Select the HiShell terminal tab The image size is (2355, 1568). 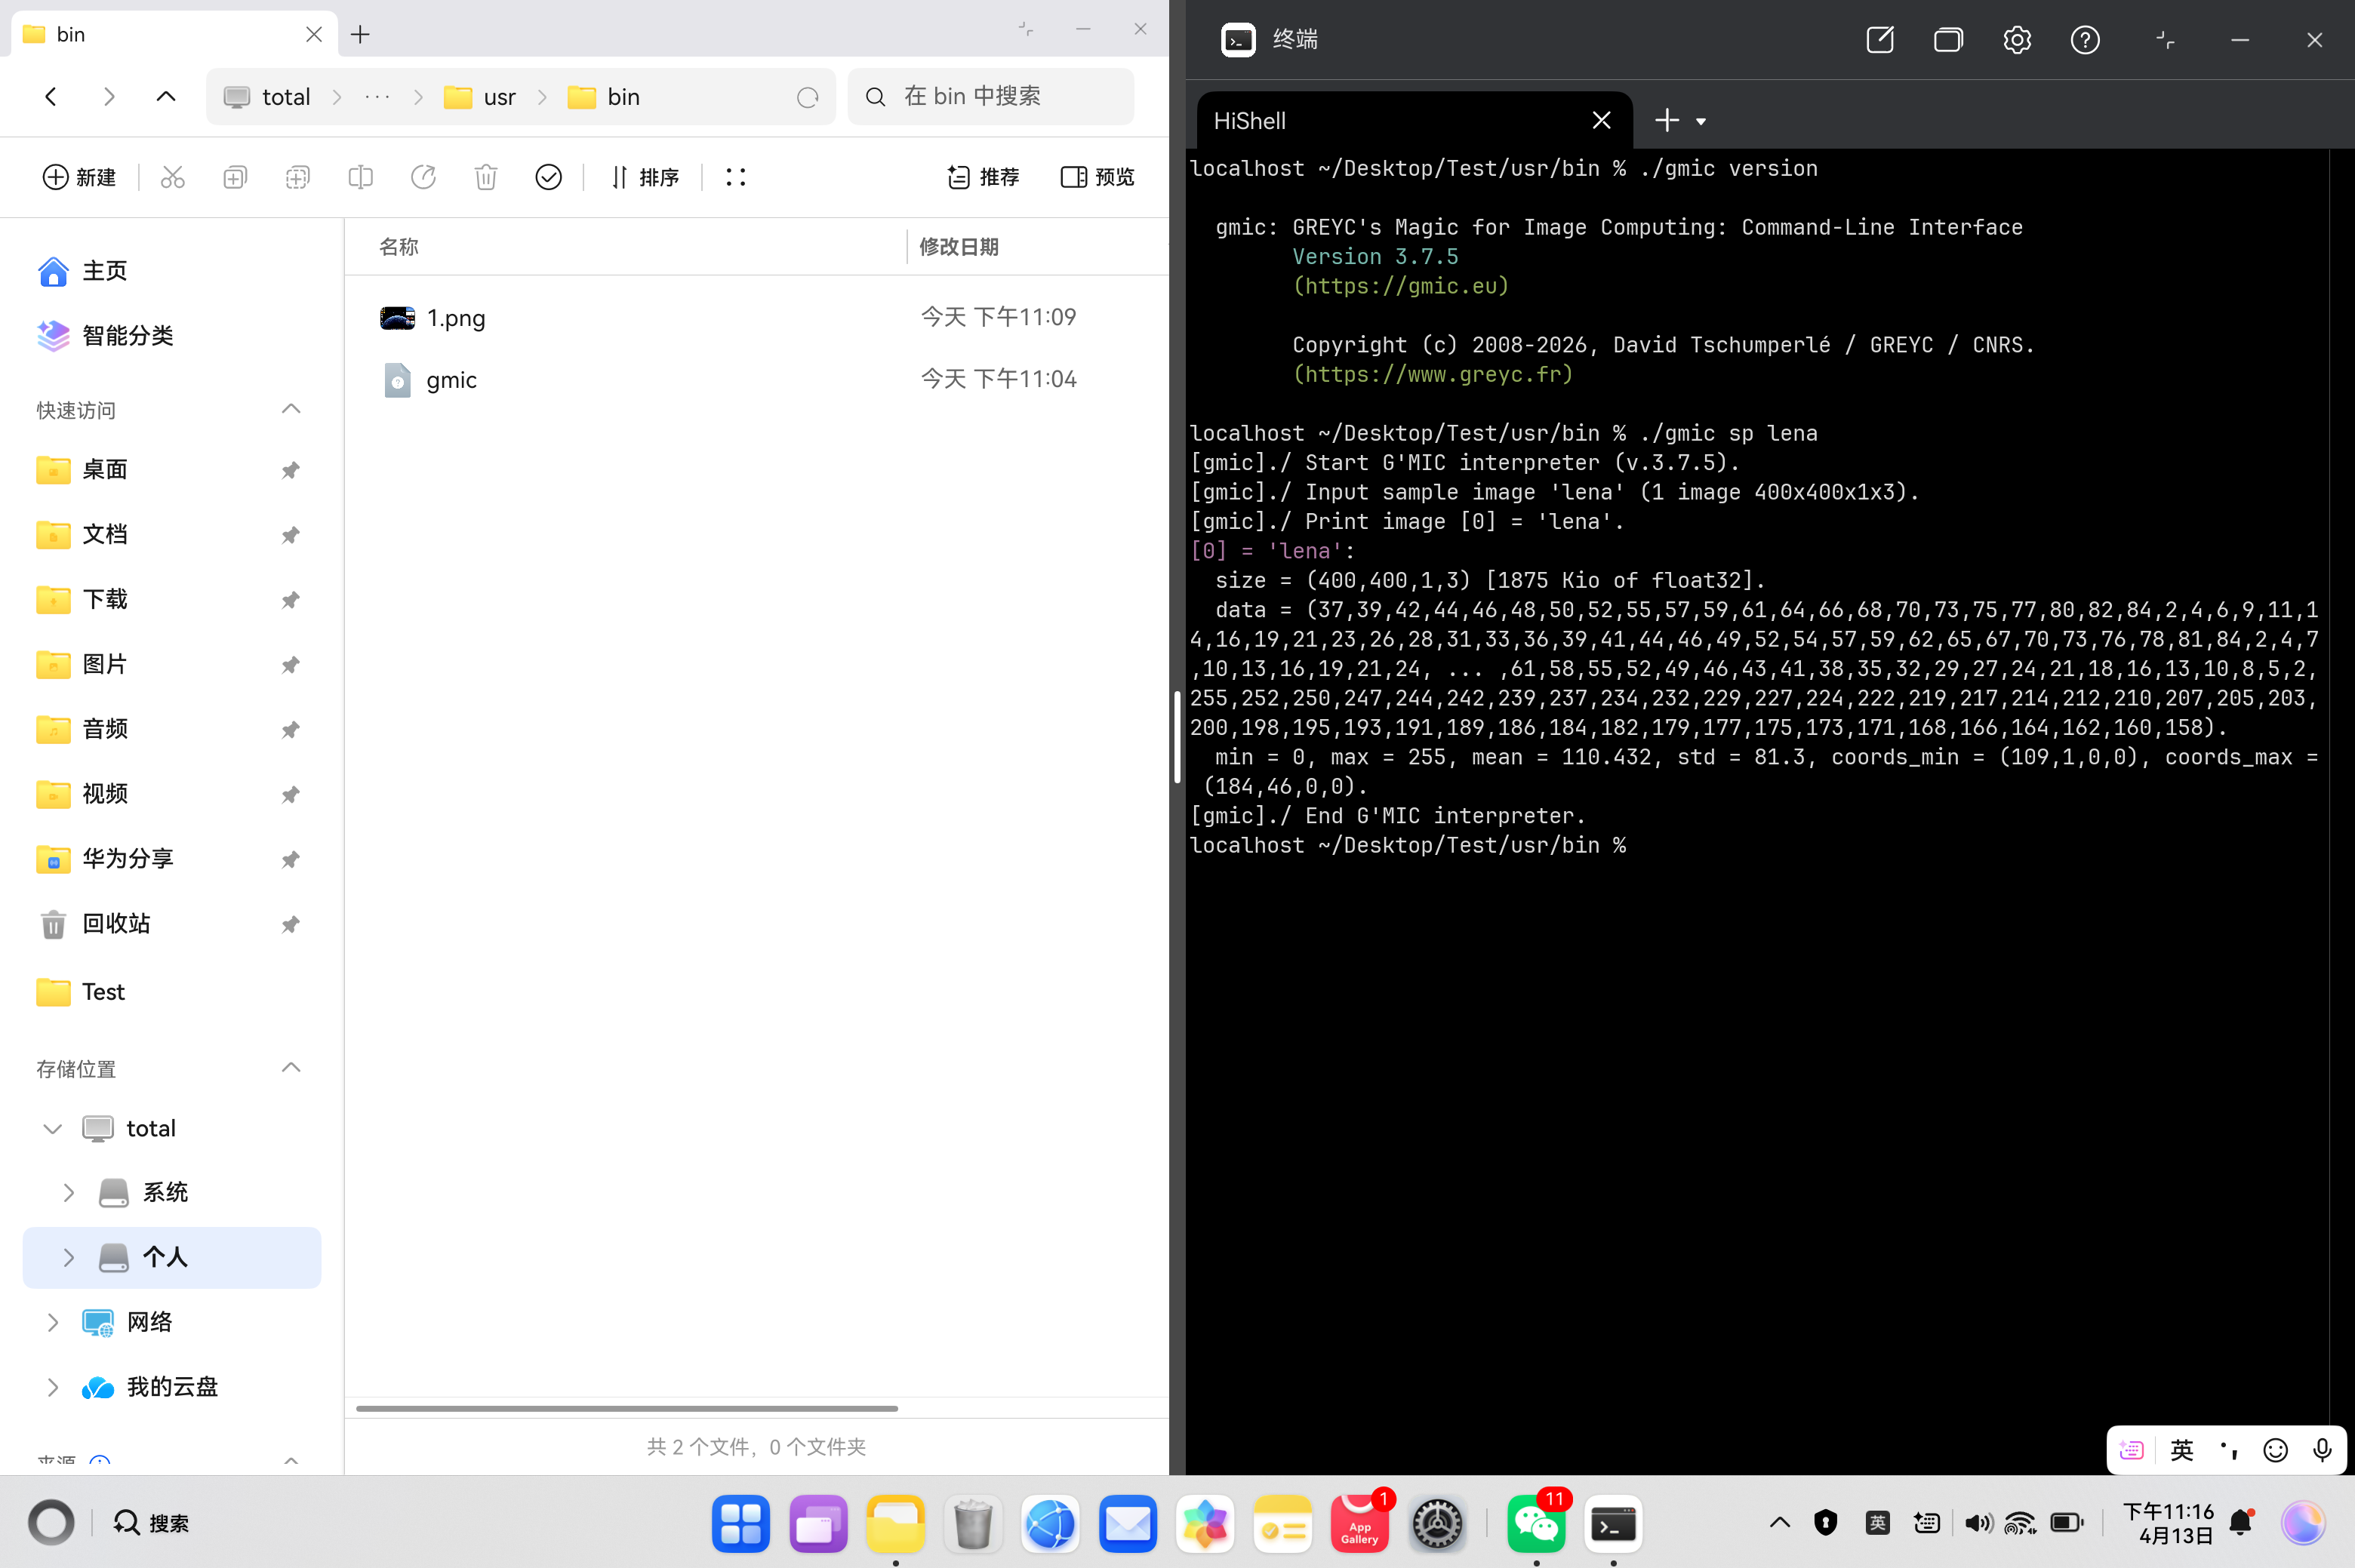click(1414, 121)
